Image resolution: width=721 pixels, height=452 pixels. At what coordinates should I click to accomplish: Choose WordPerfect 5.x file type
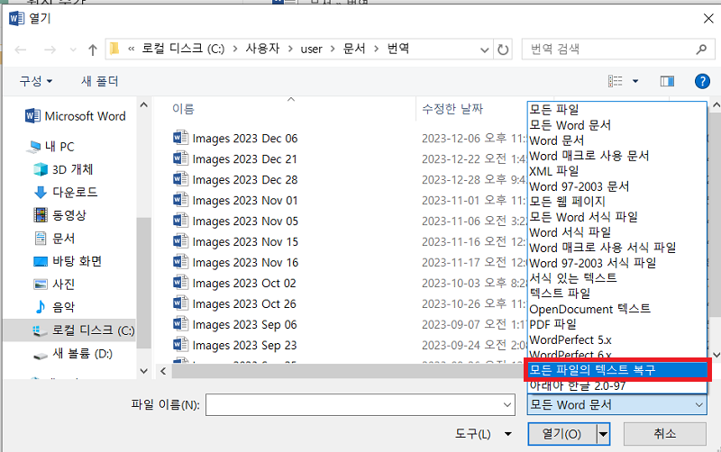point(616,339)
